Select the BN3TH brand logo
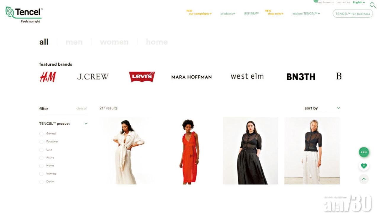 301,77
